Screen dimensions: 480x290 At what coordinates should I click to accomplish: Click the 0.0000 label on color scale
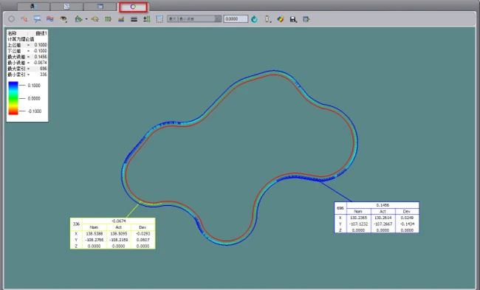(x=34, y=98)
